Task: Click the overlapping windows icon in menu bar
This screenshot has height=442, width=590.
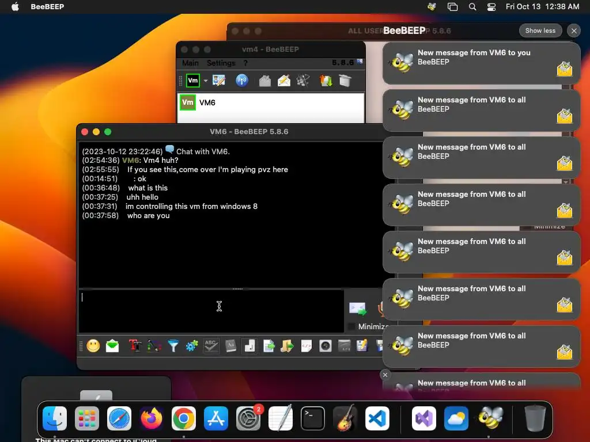Action: click(452, 7)
